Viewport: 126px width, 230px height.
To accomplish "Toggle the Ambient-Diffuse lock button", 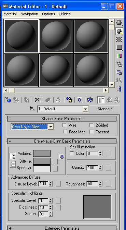I will [x=12, y=156].
